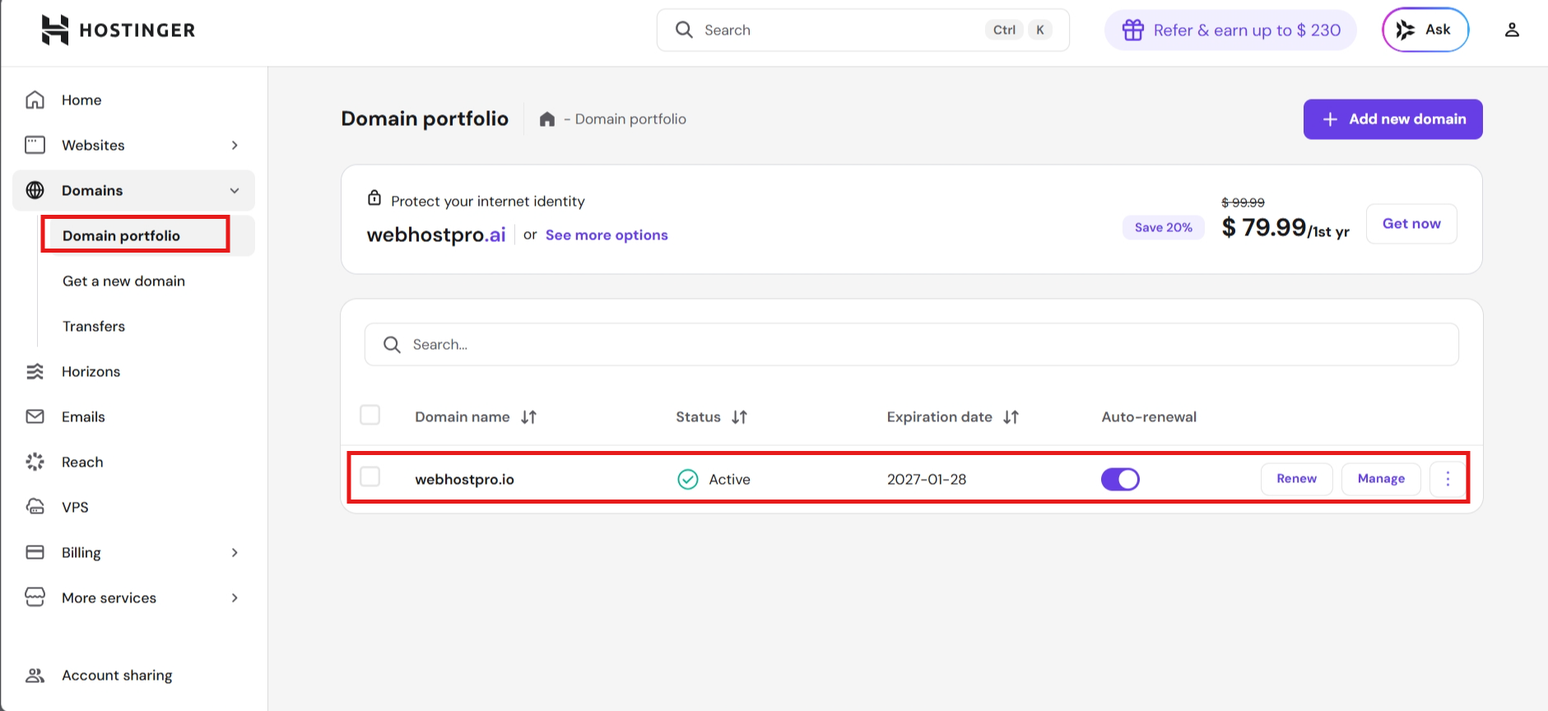Focus the top global Search field
1548x711 pixels.
(x=862, y=30)
